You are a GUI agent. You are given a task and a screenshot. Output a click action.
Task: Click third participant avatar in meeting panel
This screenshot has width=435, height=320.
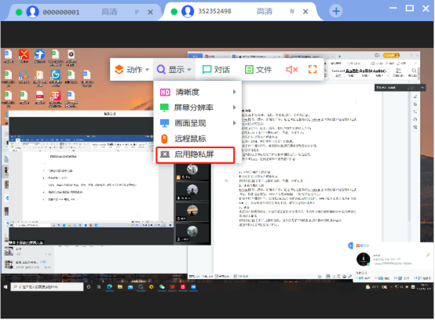point(192,210)
